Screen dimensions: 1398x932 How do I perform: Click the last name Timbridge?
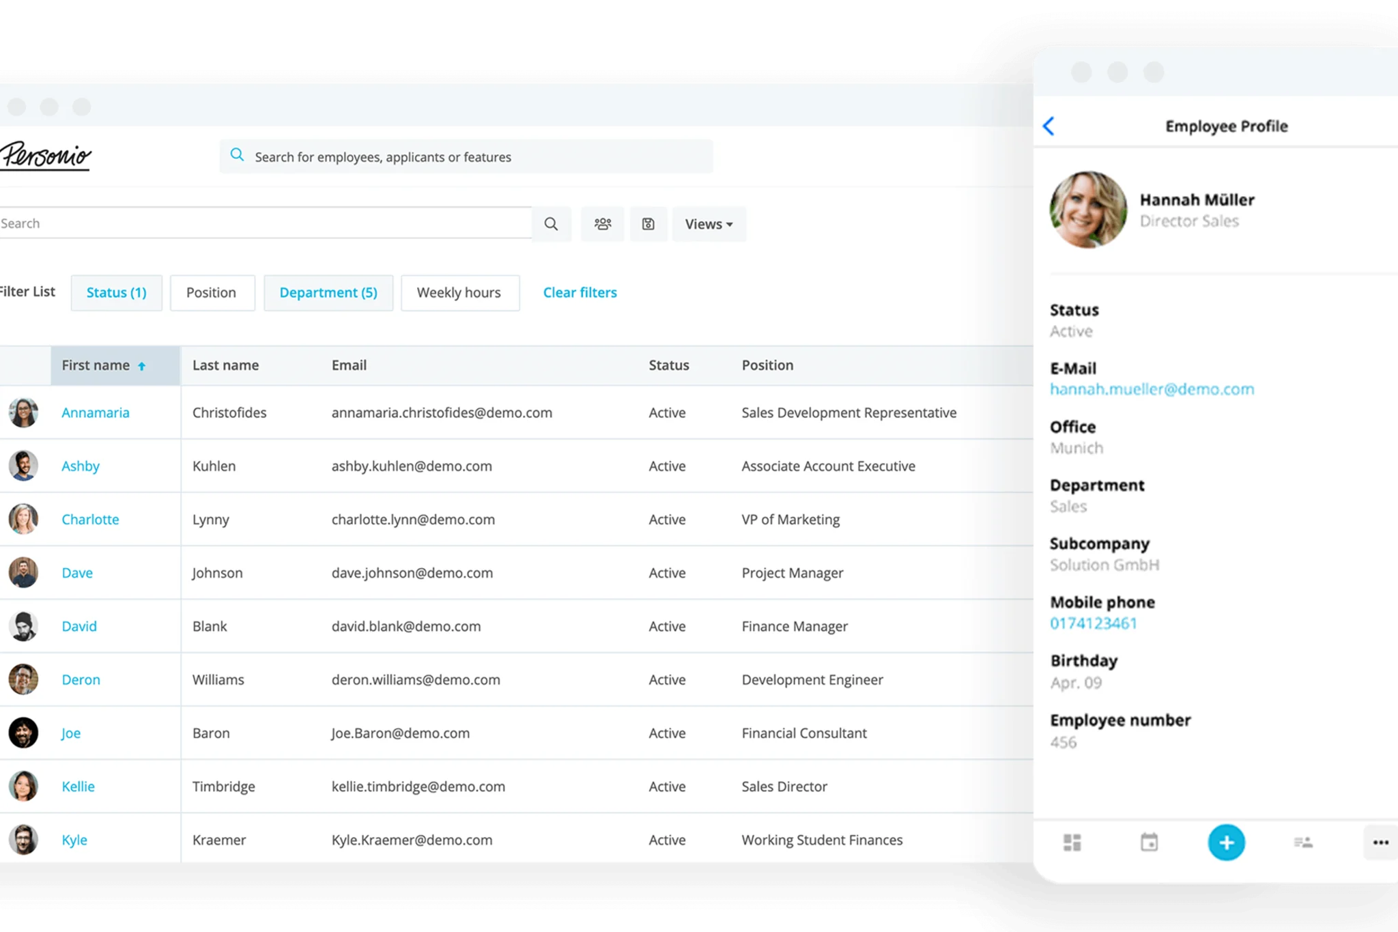point(224,787)
